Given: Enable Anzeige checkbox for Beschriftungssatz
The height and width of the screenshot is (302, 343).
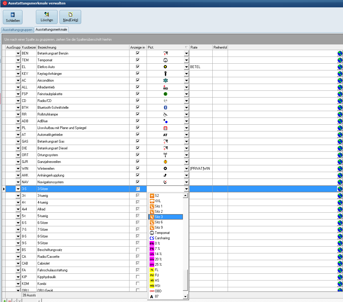Looking at the screenshot, I should tap(137, 250).
